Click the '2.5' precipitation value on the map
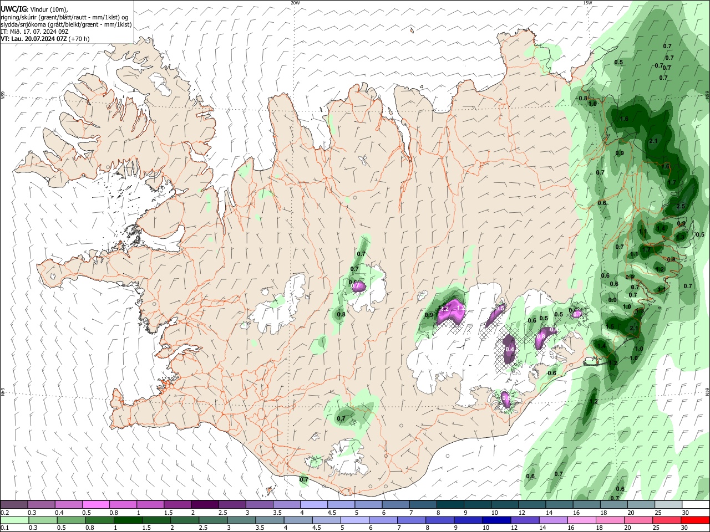The image size is (710, 532). [x=681, y=206]
